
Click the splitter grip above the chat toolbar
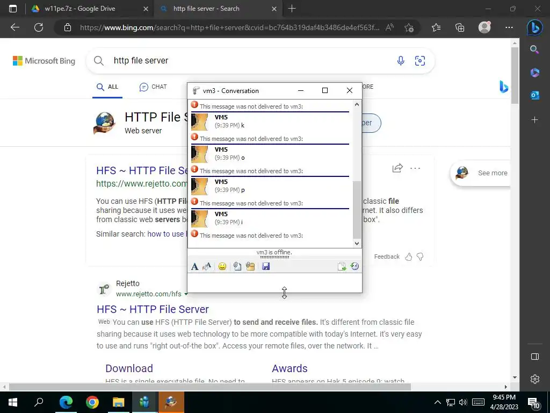click(x=274, y=258)
